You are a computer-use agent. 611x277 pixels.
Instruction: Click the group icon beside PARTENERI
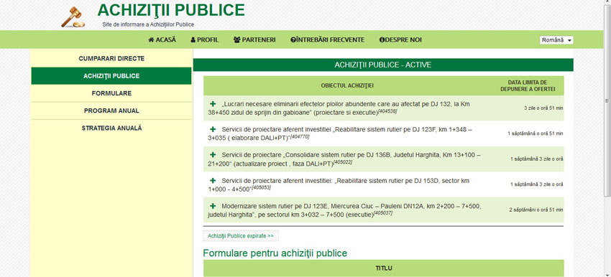[x=237, y=39]
